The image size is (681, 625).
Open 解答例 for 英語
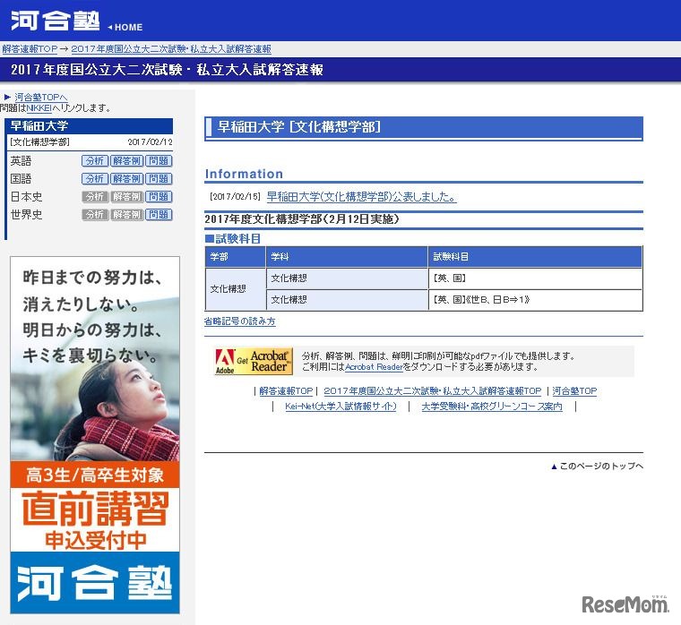point(126,161)
